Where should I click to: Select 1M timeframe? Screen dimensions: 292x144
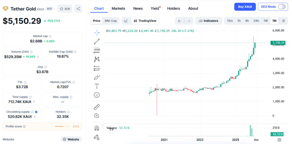(274, 21)
